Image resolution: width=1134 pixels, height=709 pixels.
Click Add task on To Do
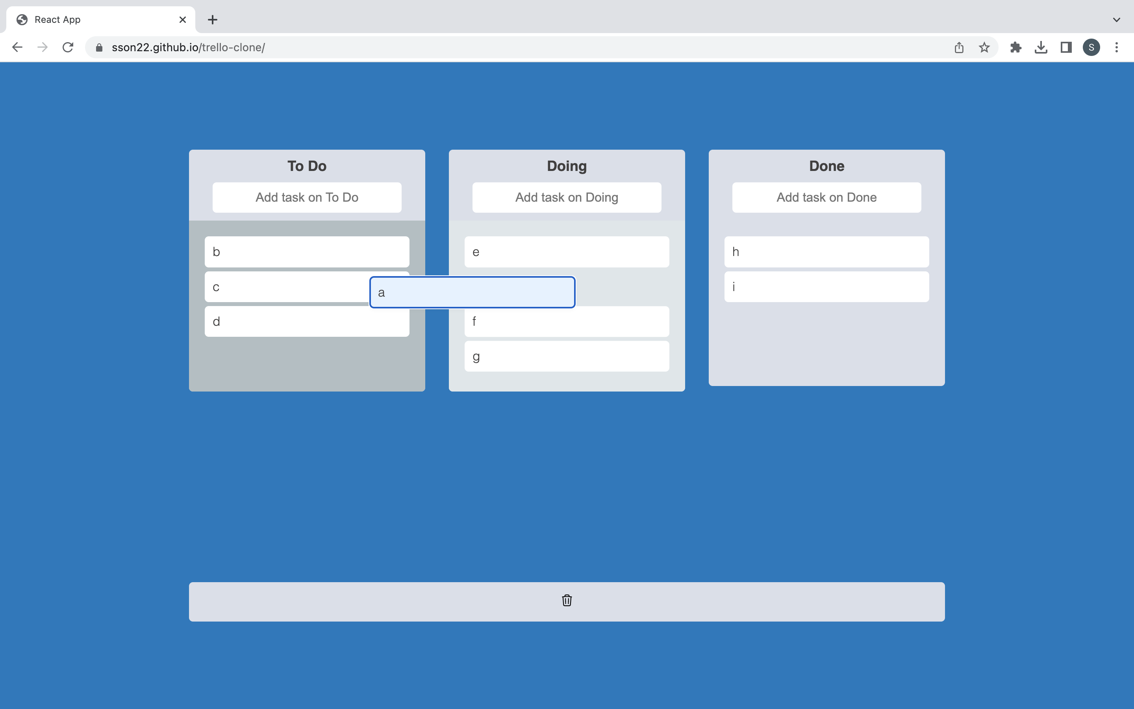click(306, 197)
